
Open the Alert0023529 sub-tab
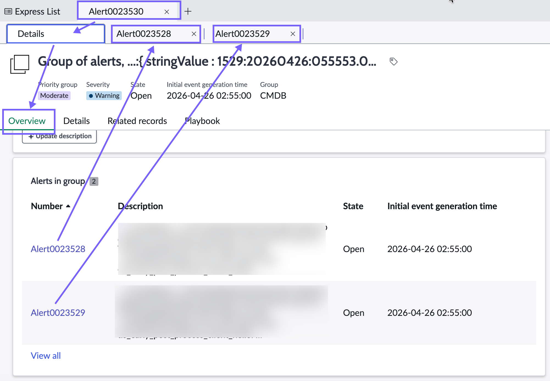(243, 34)
